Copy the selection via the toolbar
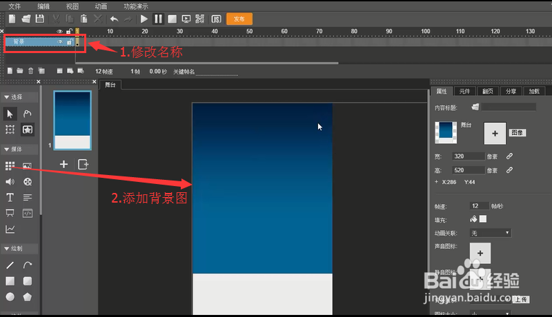Viewport: 552px width, 317px height. click(70, 19)
